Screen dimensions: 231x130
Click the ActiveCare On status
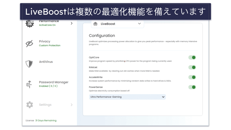coord(47,25)
